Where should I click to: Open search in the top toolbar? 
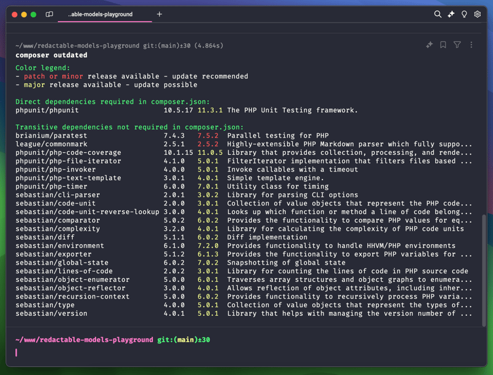(x=438, y=14)
